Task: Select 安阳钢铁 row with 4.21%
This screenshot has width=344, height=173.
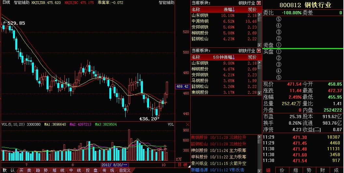Action: click(x=224, y=75)
